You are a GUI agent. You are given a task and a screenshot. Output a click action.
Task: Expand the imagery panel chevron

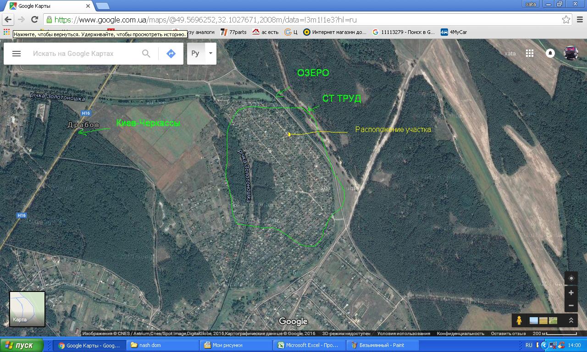[571, 320]
